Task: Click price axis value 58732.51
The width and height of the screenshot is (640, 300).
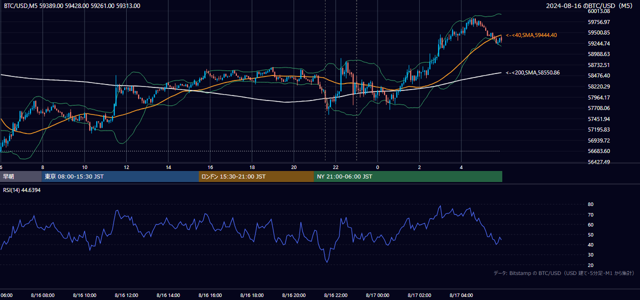Action: tap(599, 65)
